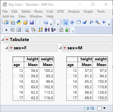This screenshot has height=112, width=113.
Task: Click the Home window icon in the status bar
Action: click(88, 109)
